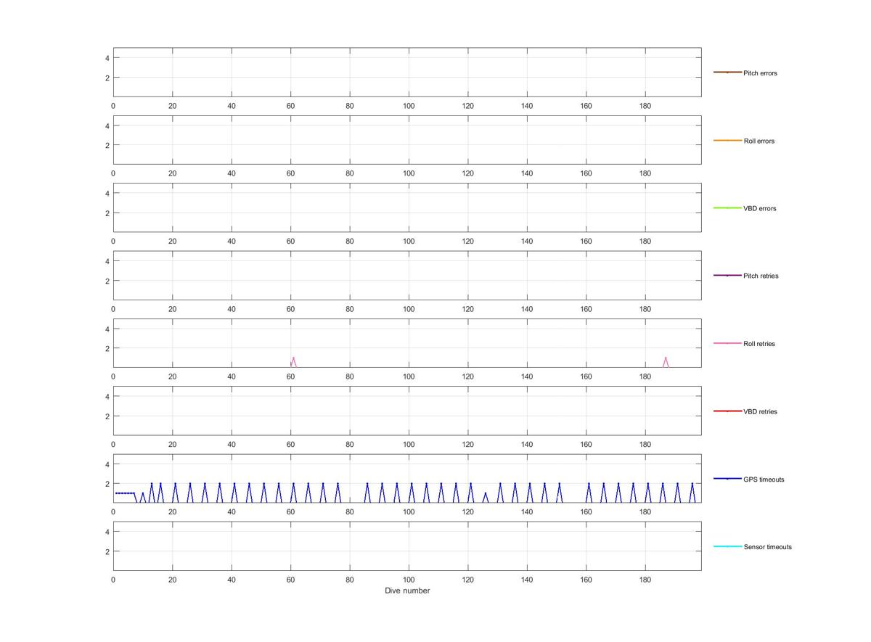Click the 'Roll retries' legend label
Viewport: 871px width, 642px height.
[759, 344]
